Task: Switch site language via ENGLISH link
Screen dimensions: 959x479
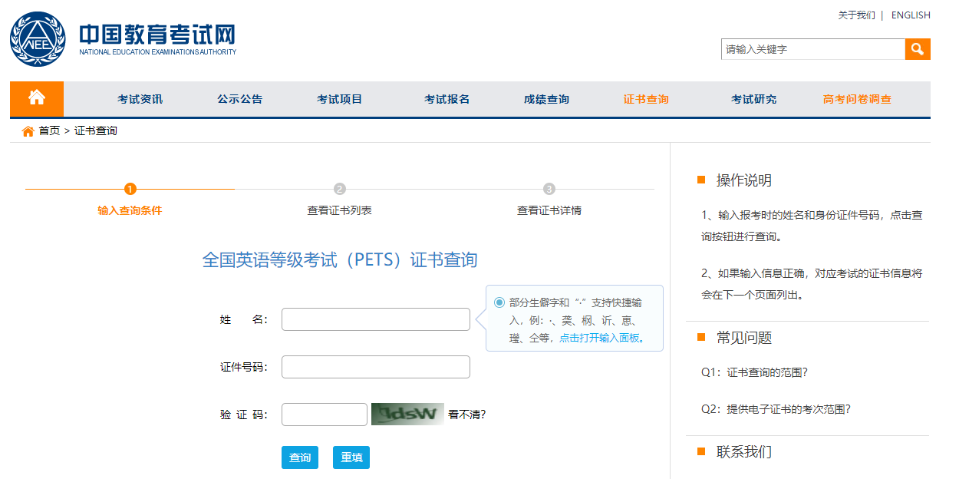Action: coord(910,15)
